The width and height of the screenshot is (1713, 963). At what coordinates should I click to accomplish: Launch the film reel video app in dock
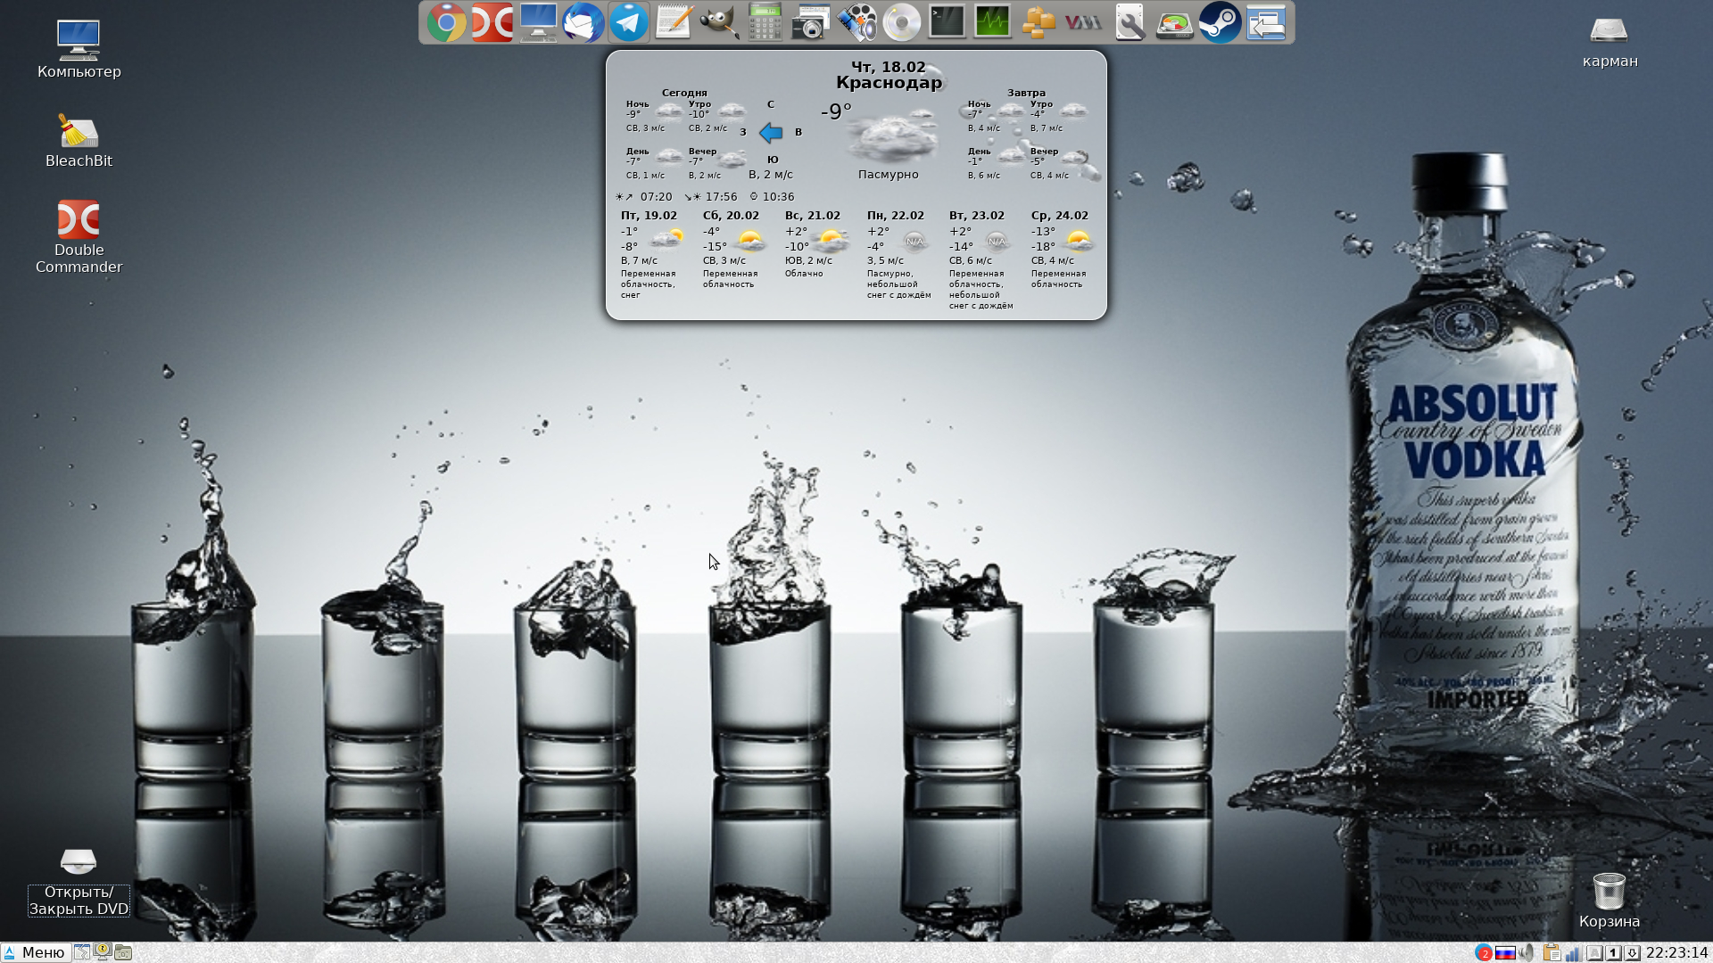856,22
